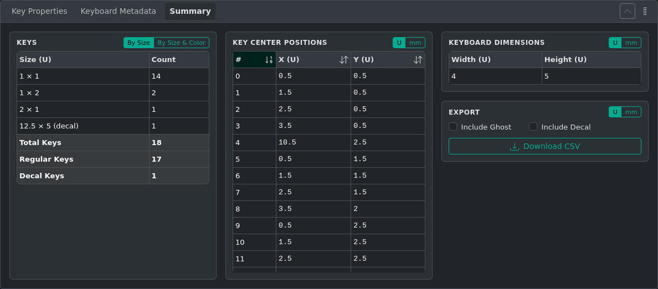Switch Key Center Positions to mm
The width and height of the screenshot is (658, 289).
tap(415, 43)
